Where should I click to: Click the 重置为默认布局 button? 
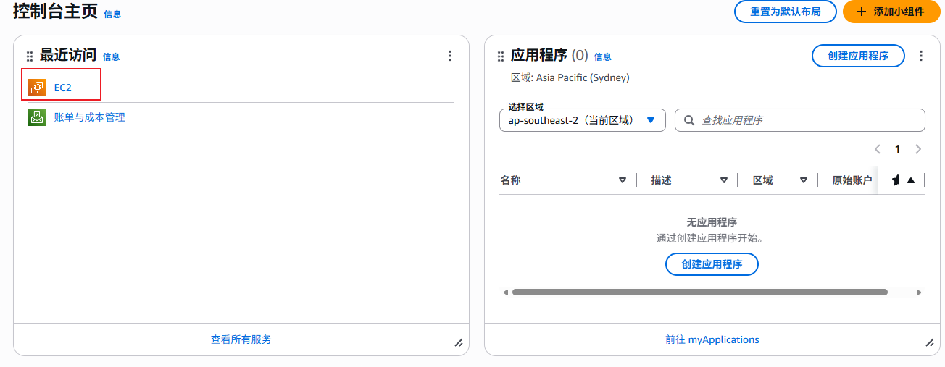point(786,12)
